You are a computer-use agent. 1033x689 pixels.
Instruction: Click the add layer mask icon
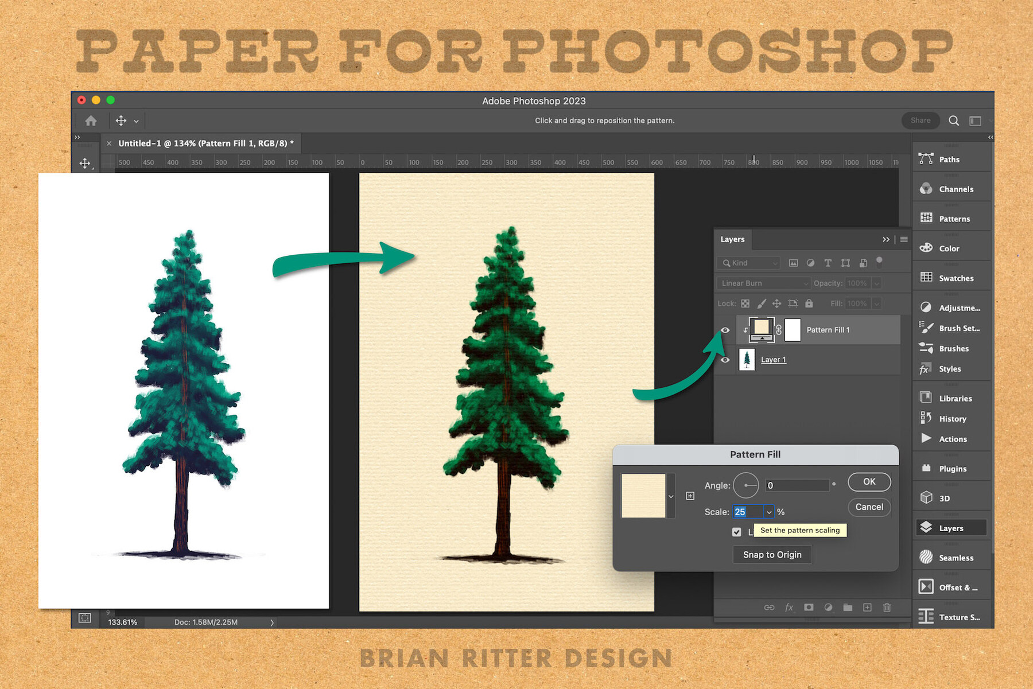click(x=809, y=607)
